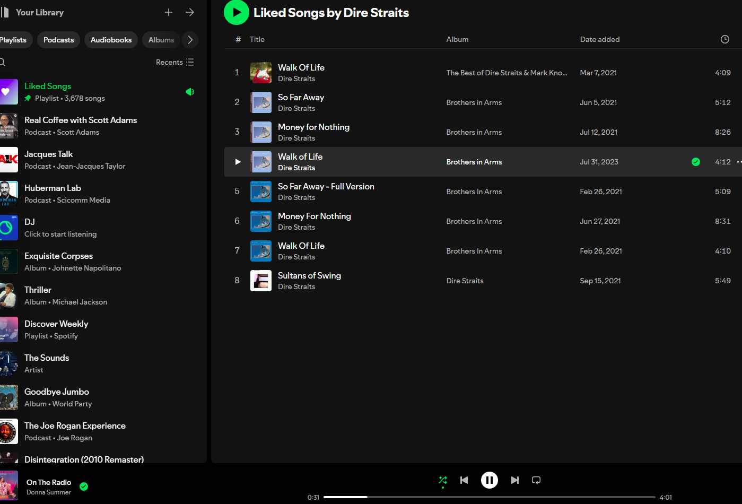Select the Audiobooks filter chip
Viewport: 742px width, 504px height.
111,40
